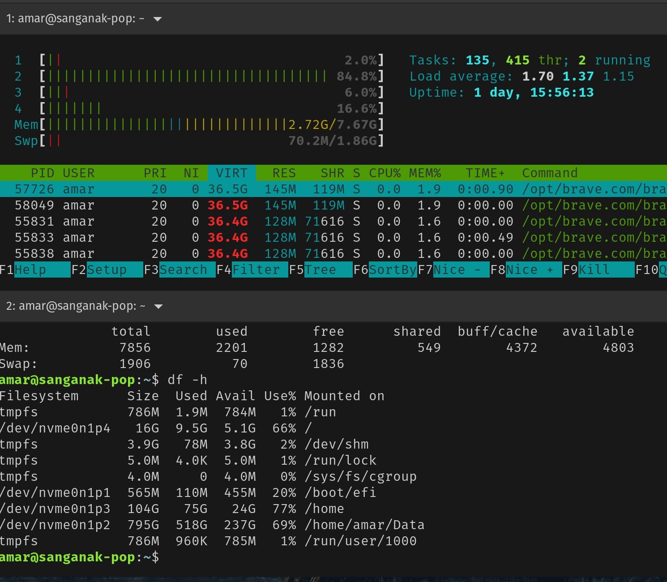Click the /dev/nvme0n1p3 filesystem row
The width and height of the screenshot is (667, 582).
coord(172,509)
